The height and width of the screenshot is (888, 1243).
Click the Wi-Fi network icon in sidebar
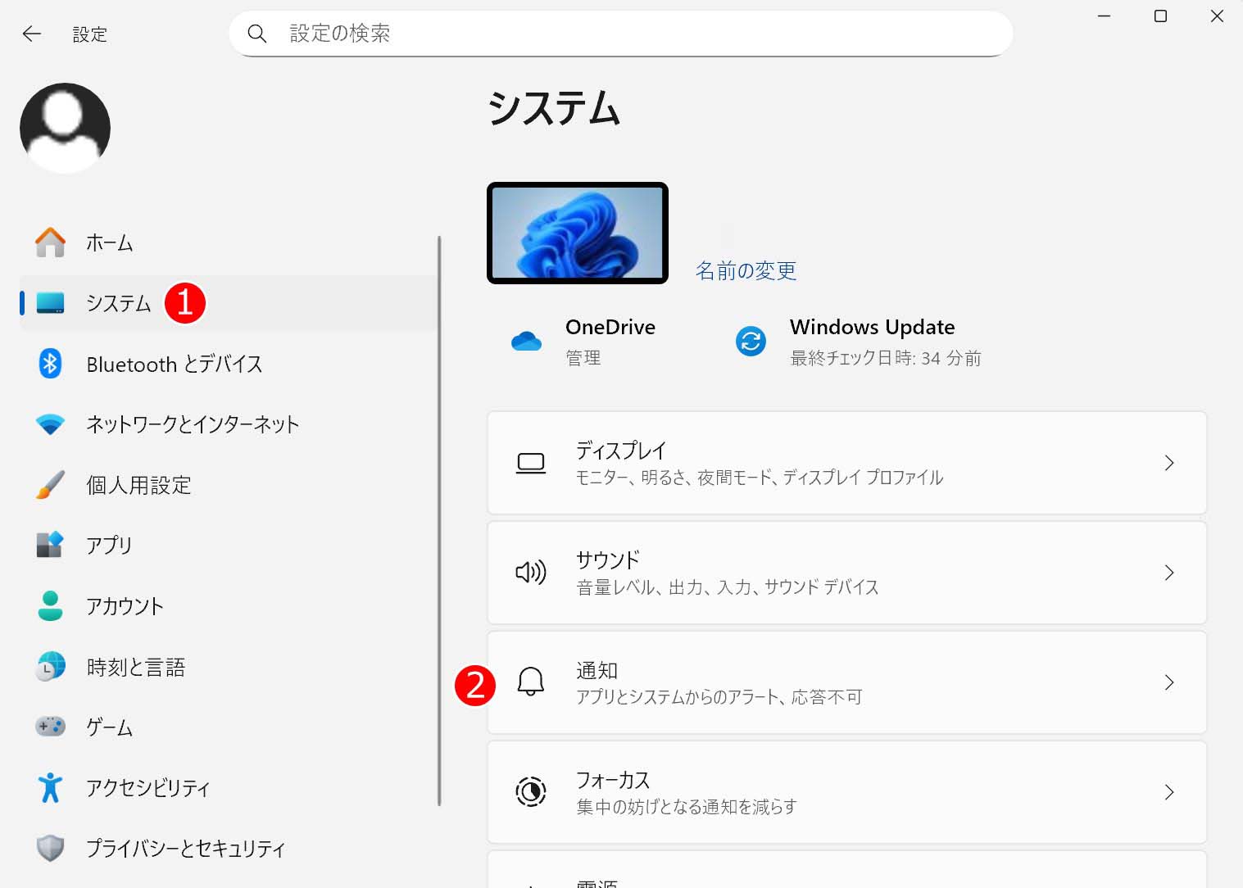(50, 424)
